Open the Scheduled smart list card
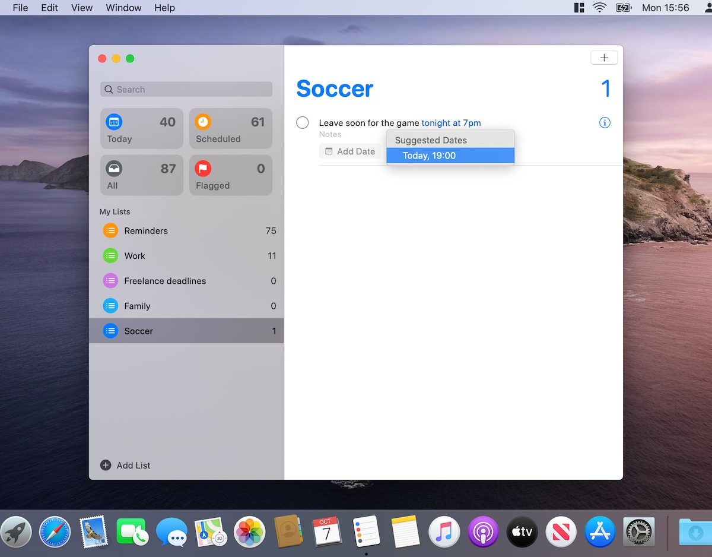712x557 pixels. coord(230,128)
